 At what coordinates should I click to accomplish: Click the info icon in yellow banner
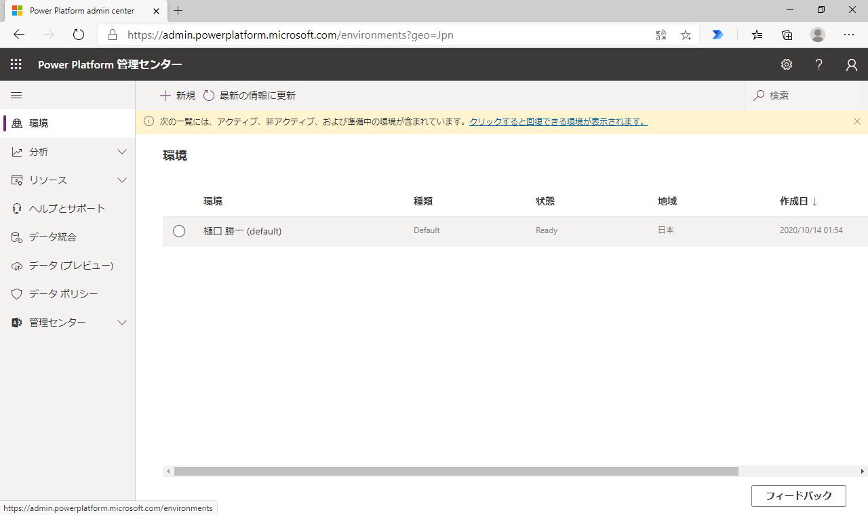coord(149,121)
